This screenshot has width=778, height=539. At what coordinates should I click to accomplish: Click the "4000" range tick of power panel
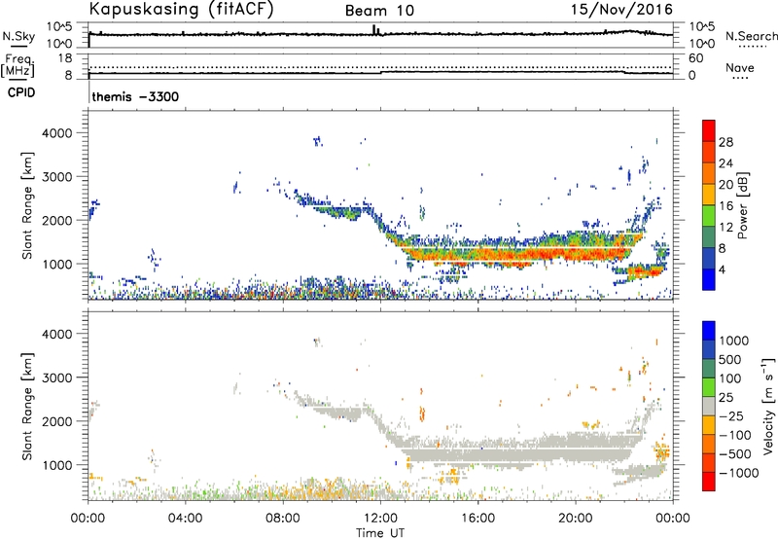pyautogui.click(x=57, y=133)
